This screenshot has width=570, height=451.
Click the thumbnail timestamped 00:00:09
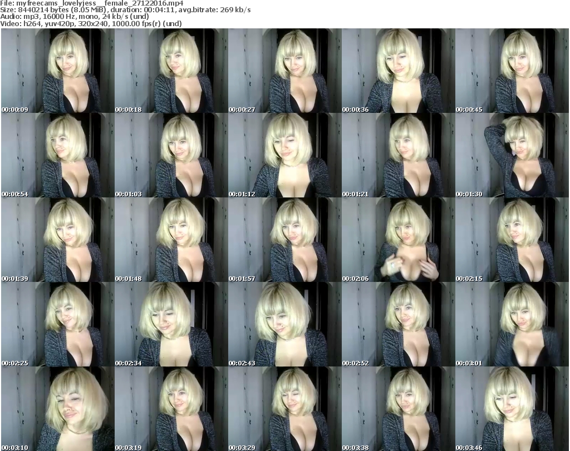[58, 71]
